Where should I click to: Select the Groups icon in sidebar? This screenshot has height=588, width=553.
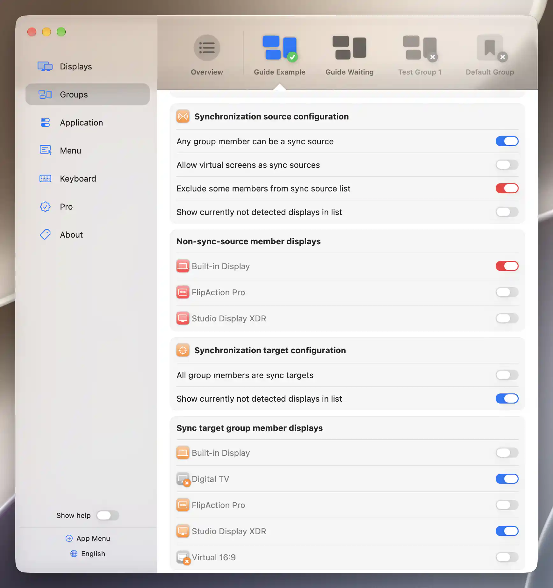pos(45,95)
